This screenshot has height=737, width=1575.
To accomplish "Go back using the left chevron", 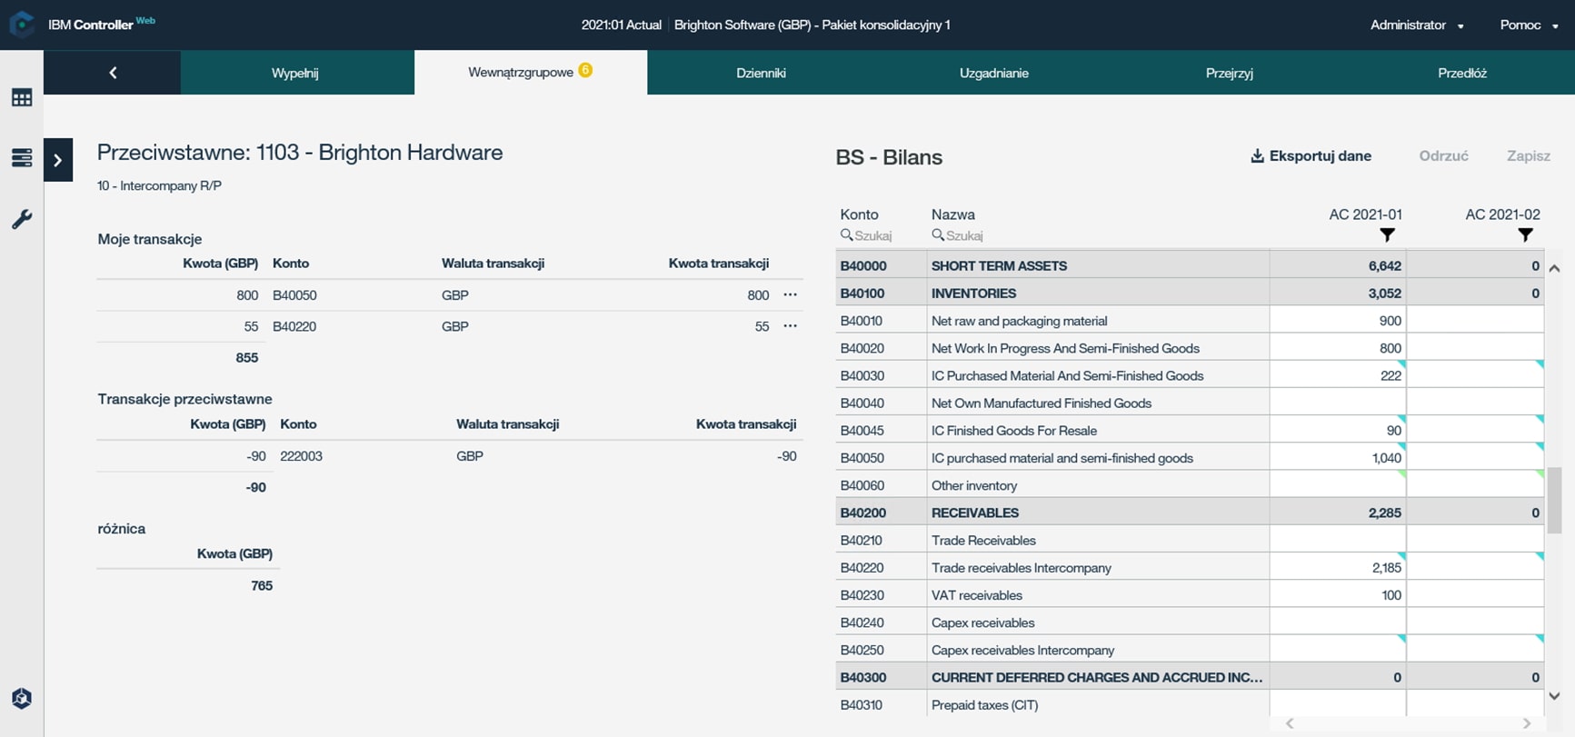I will (113, 73).
